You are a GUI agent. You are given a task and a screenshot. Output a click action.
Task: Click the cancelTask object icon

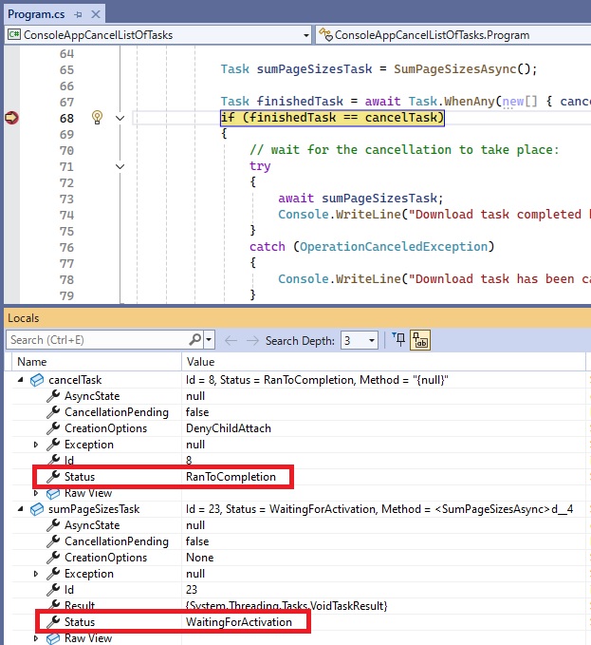(37, 380)
